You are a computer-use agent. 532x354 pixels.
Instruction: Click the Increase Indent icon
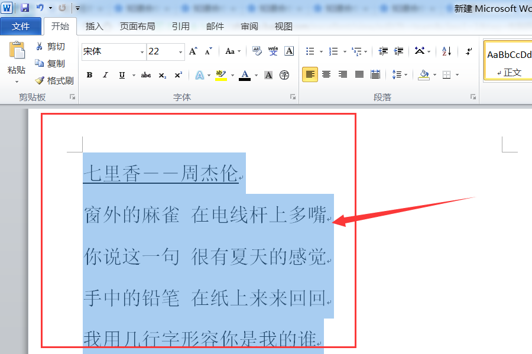click(x=398, y=51)
